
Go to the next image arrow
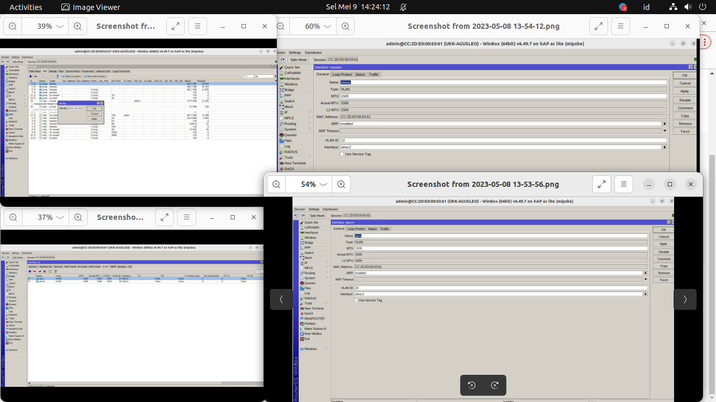tap(685, 299)
